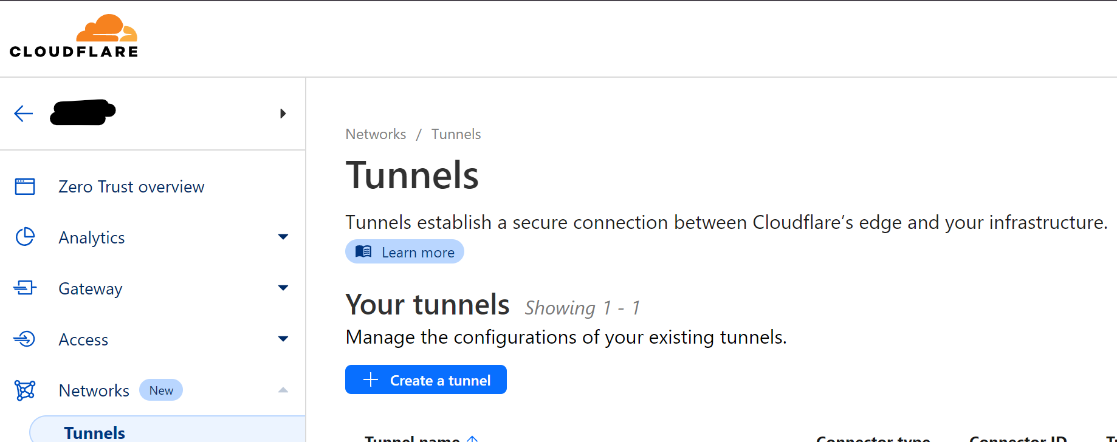Open Zero Trust overview
The width and height of the screenshot is (1117, 442).
coord(131,186)
